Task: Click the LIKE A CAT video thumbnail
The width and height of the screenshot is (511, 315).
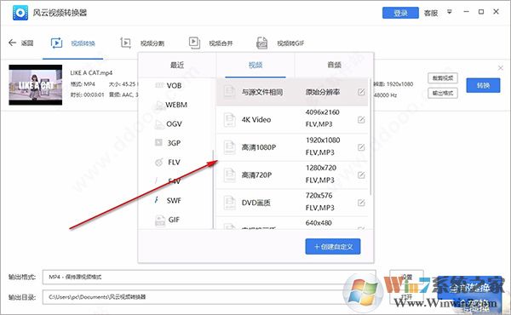Action: 36,85
